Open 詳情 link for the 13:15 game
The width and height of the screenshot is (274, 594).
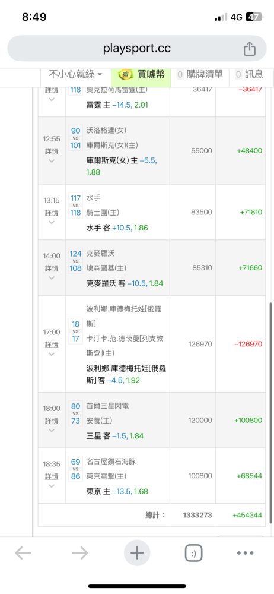52,213
